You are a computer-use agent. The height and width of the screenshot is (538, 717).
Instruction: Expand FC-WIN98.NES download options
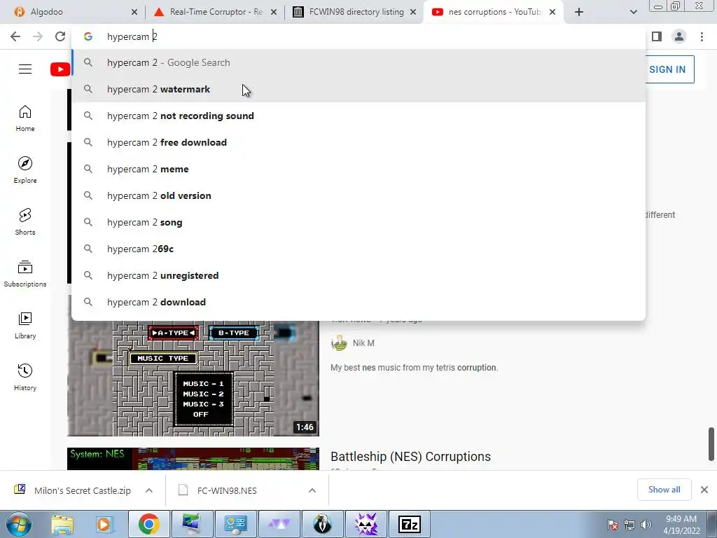click(312, 490)
